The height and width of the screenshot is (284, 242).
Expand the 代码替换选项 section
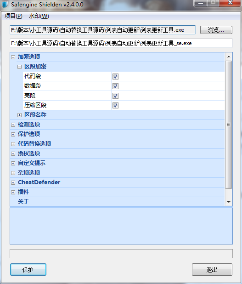tap(13, 144)
